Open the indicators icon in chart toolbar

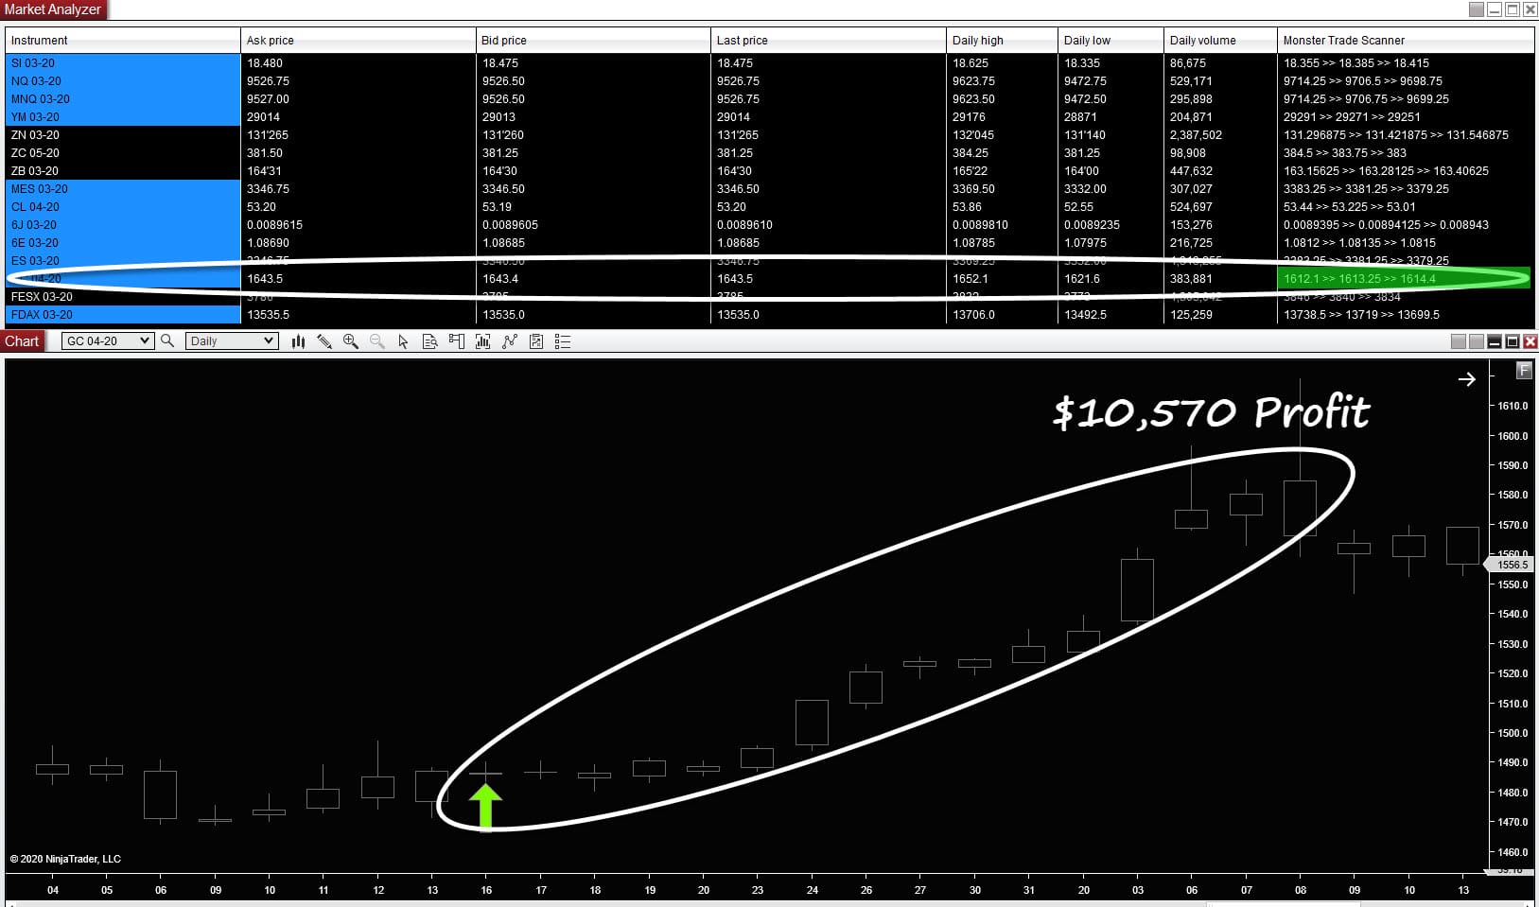point(483,341)
